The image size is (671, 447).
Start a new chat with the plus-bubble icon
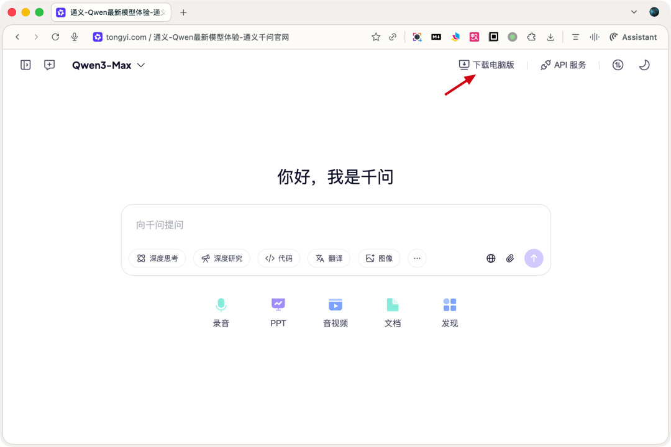coord(49,65)
